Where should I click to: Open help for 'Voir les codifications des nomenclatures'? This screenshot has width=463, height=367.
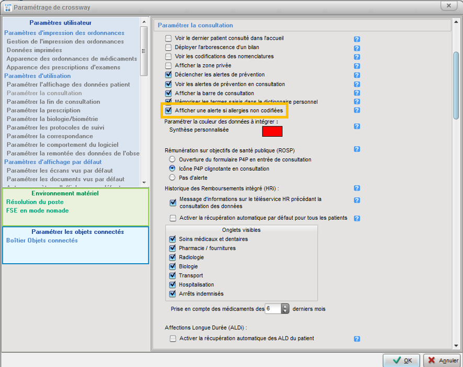[357, 57]
